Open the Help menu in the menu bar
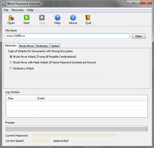This screenshot has height=148, width=154. point(30,10)
